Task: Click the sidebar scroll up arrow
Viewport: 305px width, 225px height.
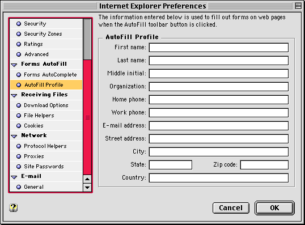Action: (87, 179)
